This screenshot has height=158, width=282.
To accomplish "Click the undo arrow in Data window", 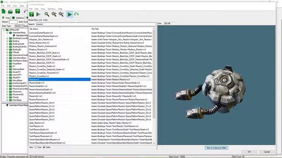I will [26, 11].
